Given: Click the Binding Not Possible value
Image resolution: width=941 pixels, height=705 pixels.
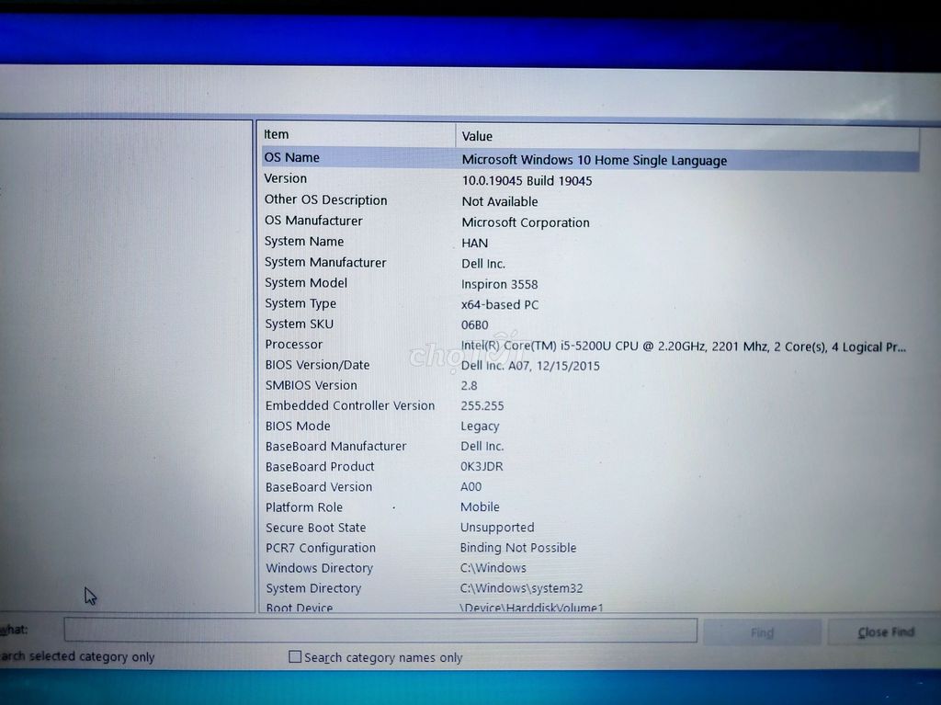Looking at the screenshot, I should pos(518,548).
